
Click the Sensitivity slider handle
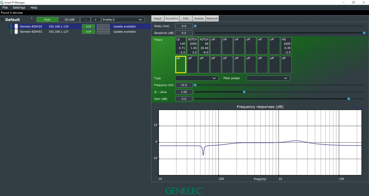point(364,33)
